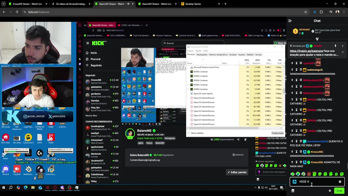Select the Opera GX crash-reporter row in the streamed Task Manager

235,94
